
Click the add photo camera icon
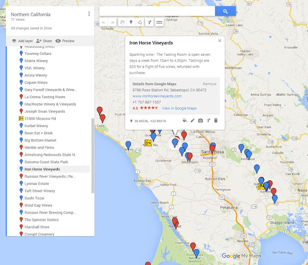tap(200, 121)
